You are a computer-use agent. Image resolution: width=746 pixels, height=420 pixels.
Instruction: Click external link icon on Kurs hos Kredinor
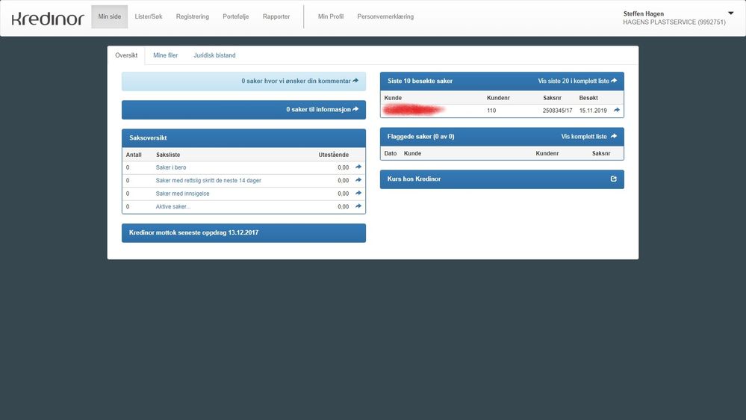pyautogui.click(x=614, y=179)
